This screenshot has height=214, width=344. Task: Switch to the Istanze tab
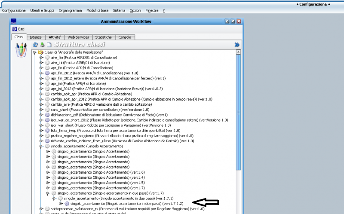tap(36, 37)
